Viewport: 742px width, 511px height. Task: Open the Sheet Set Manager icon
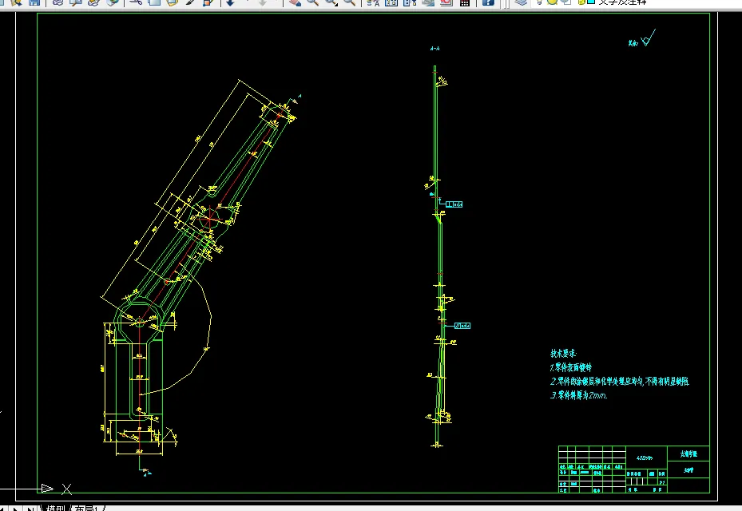[428, 2]
